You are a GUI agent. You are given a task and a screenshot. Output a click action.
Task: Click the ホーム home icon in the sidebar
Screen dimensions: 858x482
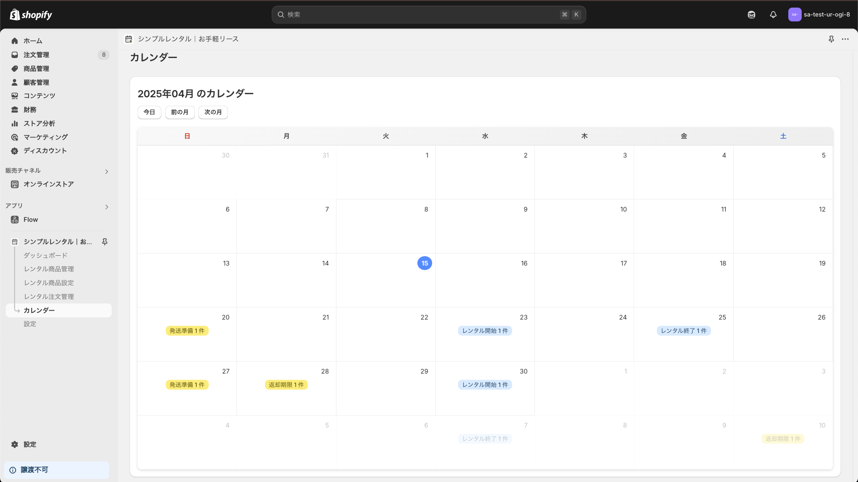(15, 41)
